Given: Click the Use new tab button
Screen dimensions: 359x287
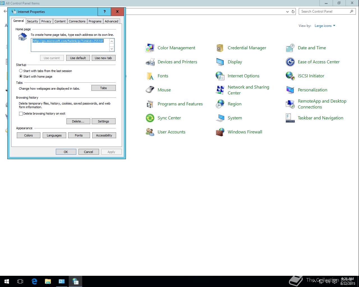Looking at the screenshot, I should point(103,58).
